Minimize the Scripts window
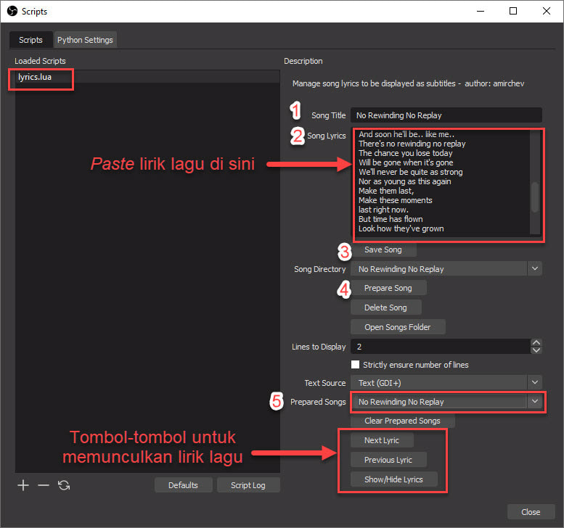 (x=481, y=11)
